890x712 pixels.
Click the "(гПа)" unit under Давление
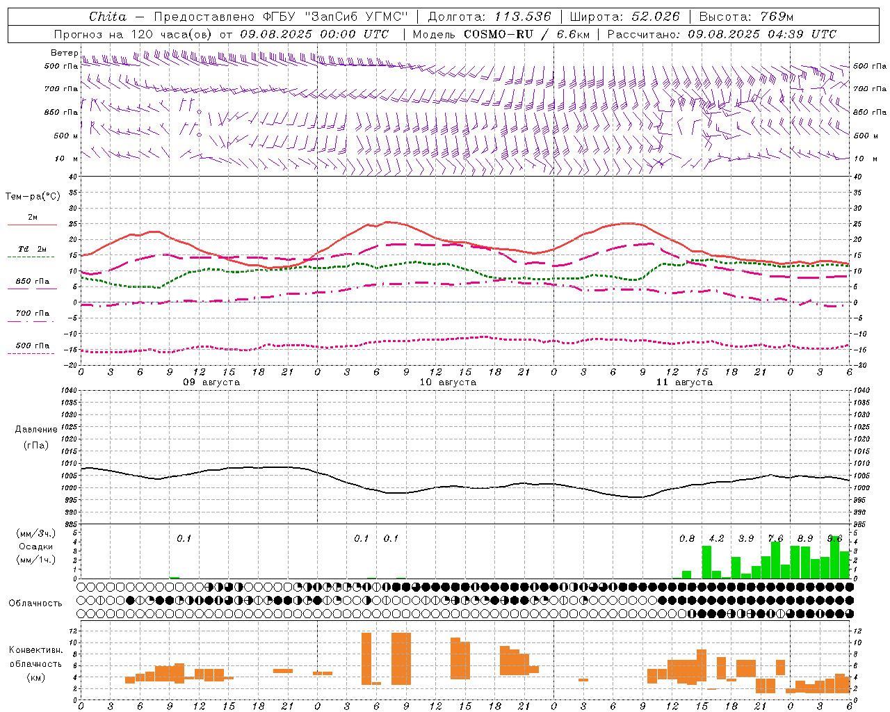tap(36, 446)
